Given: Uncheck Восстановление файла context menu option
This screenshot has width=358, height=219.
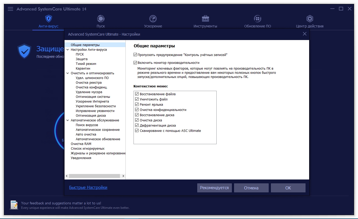Looking at the screenshot, I should pyautogui.click(x=137, y=94).
